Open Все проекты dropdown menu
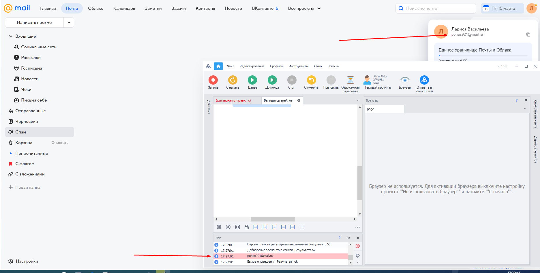Screen dimensions: 540x273 [304, 8]
